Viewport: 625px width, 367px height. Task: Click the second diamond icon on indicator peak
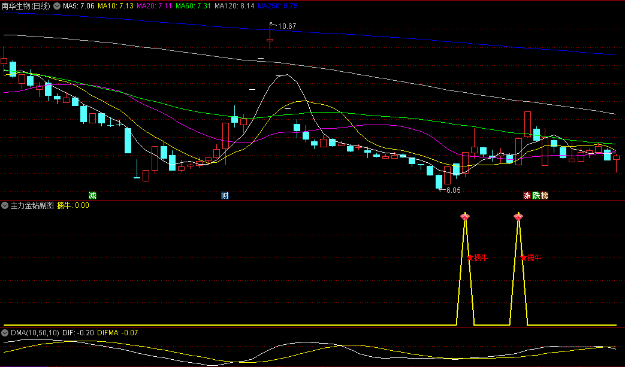pos(518,217)
